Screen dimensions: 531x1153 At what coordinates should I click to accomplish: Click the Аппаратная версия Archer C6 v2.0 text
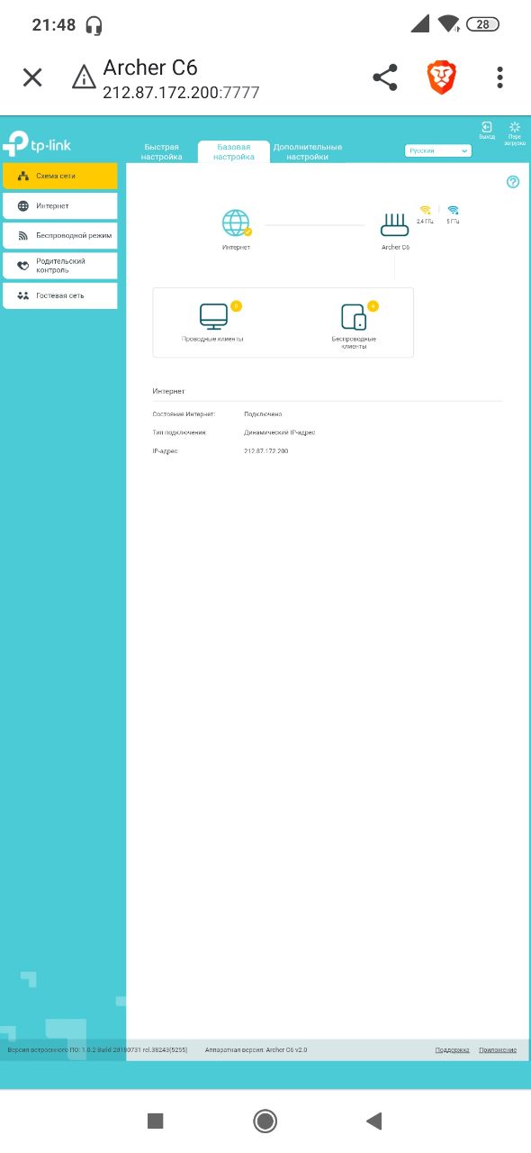click(x=256, y=1050)
